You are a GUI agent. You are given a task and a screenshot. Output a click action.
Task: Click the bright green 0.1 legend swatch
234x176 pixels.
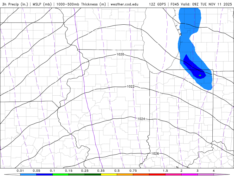tap(61, 175)
